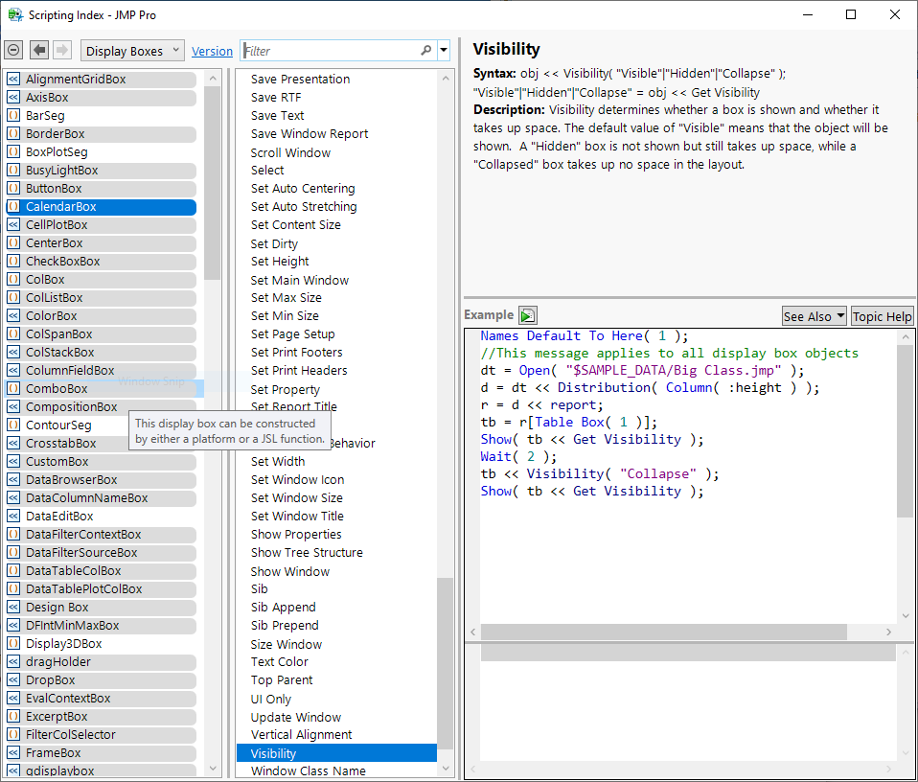The image size is (918, 782).
Task: Run the example script
Action: pos(527,315)
